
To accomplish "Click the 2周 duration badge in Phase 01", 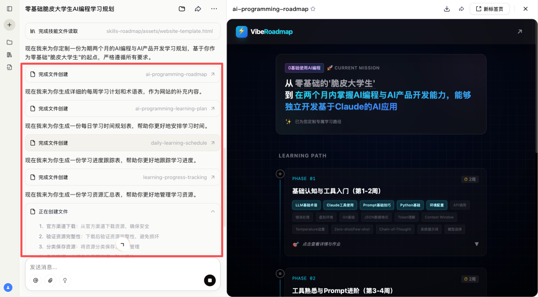I will 470,179.
